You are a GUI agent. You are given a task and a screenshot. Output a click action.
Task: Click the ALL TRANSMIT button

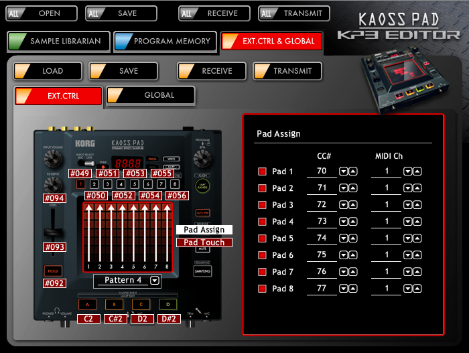point(294,13)
